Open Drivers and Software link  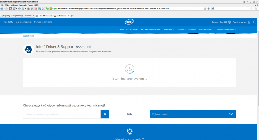pyautogui.click(x=128, y=30)
